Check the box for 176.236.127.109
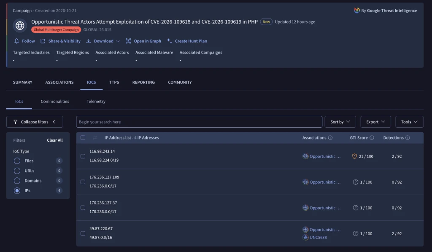Screen dimensions: 432x252 pos(83,182)
